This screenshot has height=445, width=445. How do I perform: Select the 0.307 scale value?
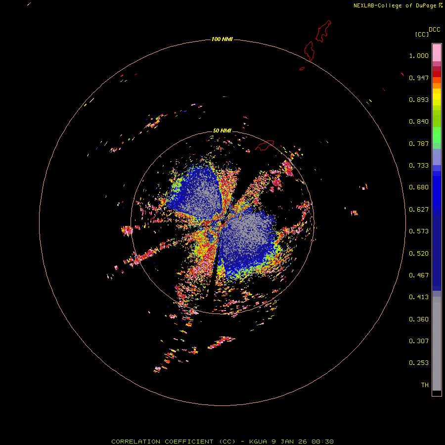[419, 341]
